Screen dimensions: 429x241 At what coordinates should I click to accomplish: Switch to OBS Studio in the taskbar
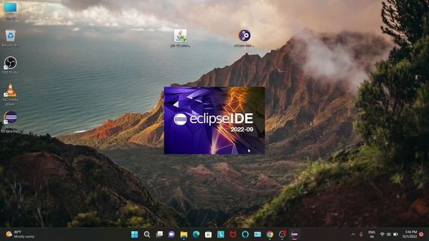pyautogui.click(x=282, y=234)
